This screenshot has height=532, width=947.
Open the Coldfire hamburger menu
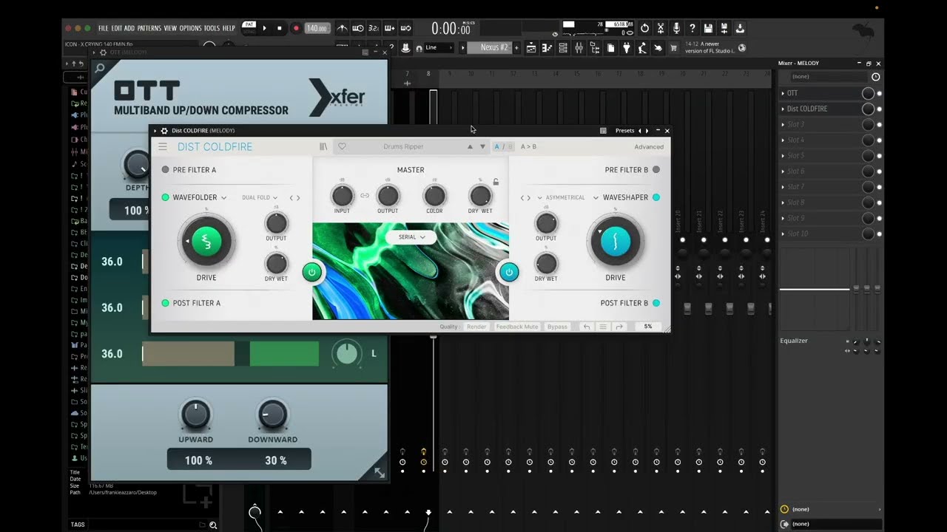[x=163, y=147]
